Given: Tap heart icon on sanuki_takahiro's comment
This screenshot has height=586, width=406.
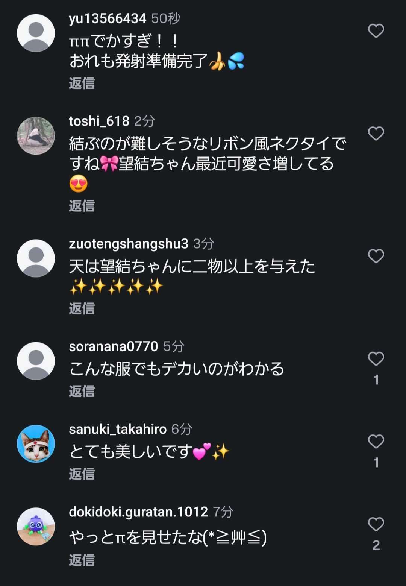Looking at the screenshot, I should (x=376, y=442).
